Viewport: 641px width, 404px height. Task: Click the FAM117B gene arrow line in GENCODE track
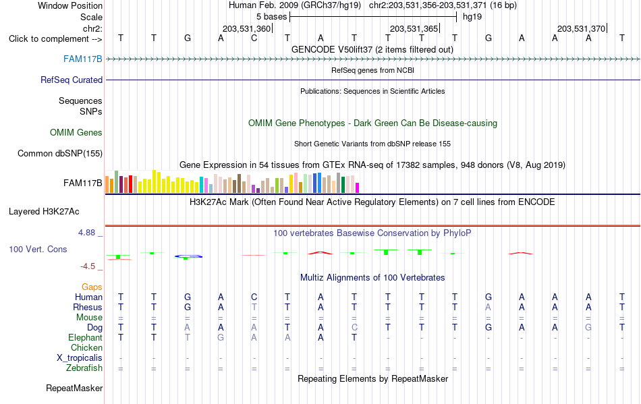coord(372,59)
